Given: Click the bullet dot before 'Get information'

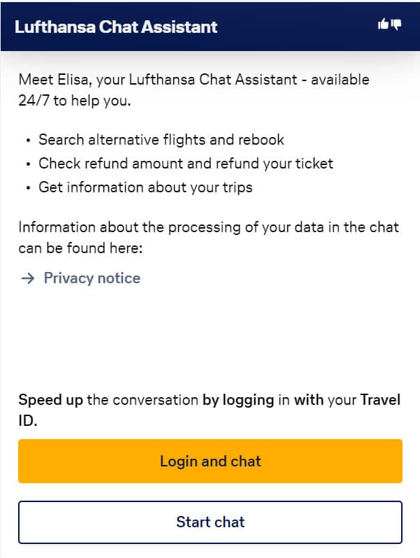Looking at the screenshot, I should (x=28, y=188).
